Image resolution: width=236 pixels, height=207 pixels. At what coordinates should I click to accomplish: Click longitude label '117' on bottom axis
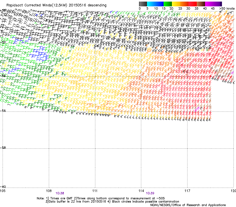click(x=188, y=191)
